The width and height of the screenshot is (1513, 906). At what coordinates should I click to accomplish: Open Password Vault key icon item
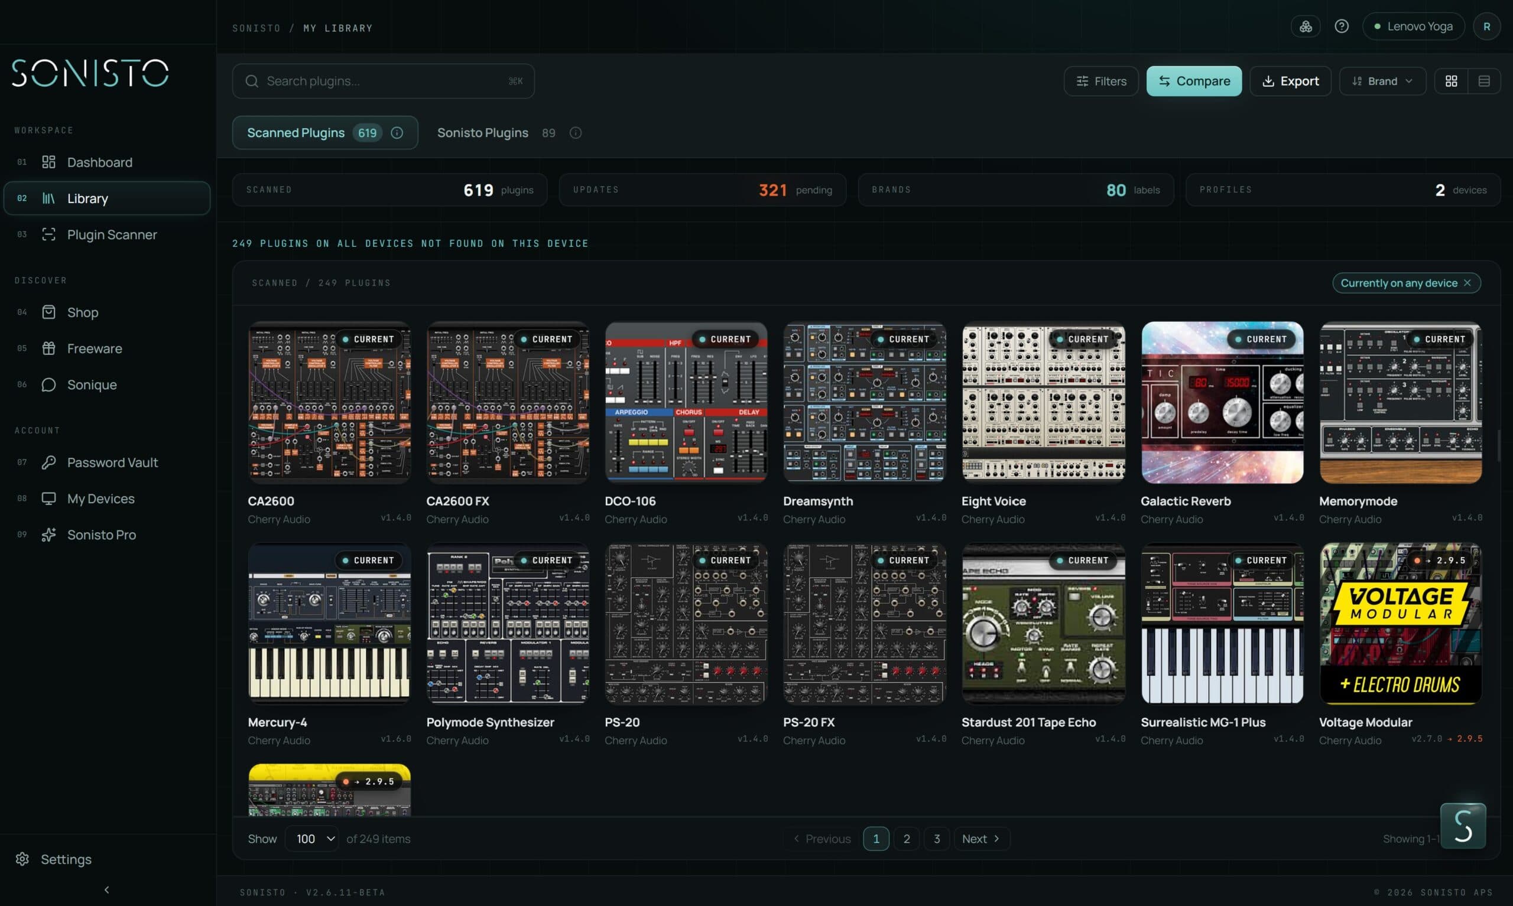pos(107,462)
